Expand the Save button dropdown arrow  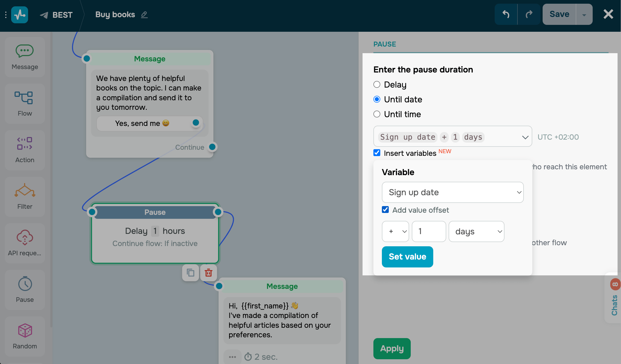[x=584, y=15]
